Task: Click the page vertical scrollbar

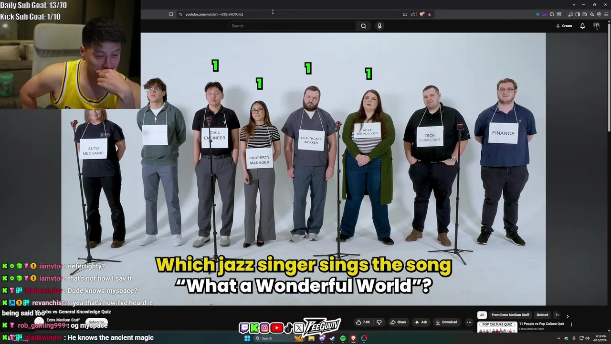Action: point(609,76)
